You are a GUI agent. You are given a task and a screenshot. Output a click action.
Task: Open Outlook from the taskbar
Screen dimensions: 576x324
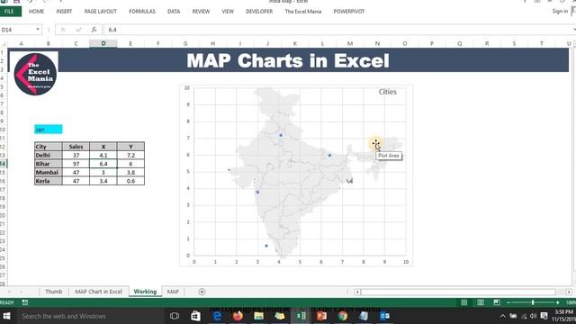point(384,316)
